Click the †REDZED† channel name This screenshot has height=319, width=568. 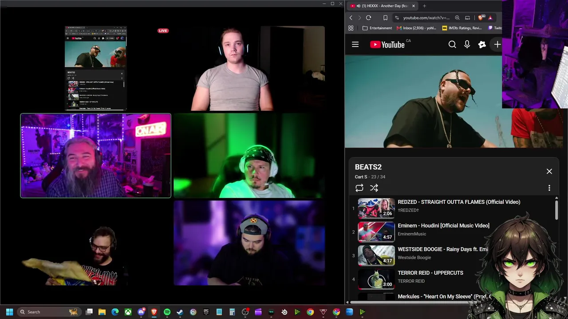(408, 210)
